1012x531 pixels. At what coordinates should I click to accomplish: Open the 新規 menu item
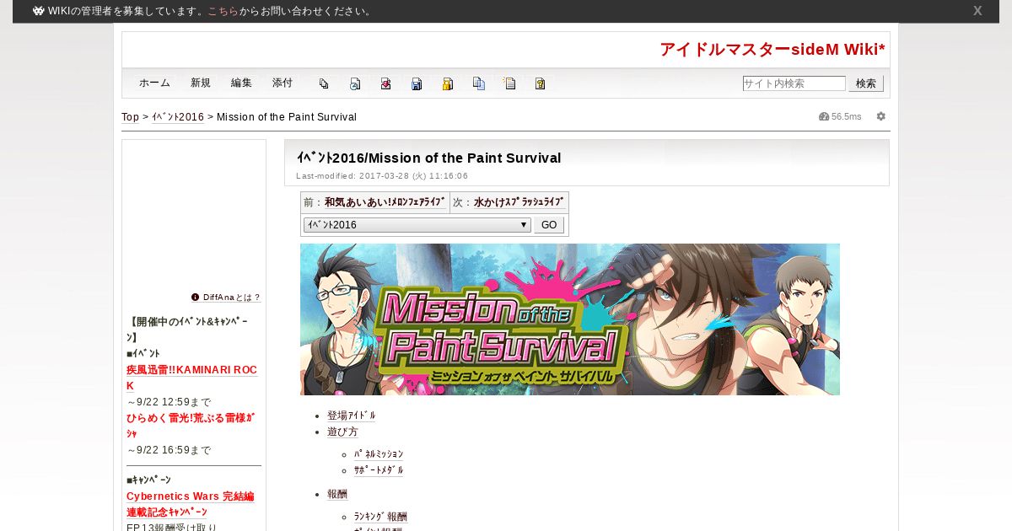(x=201, y=83)
